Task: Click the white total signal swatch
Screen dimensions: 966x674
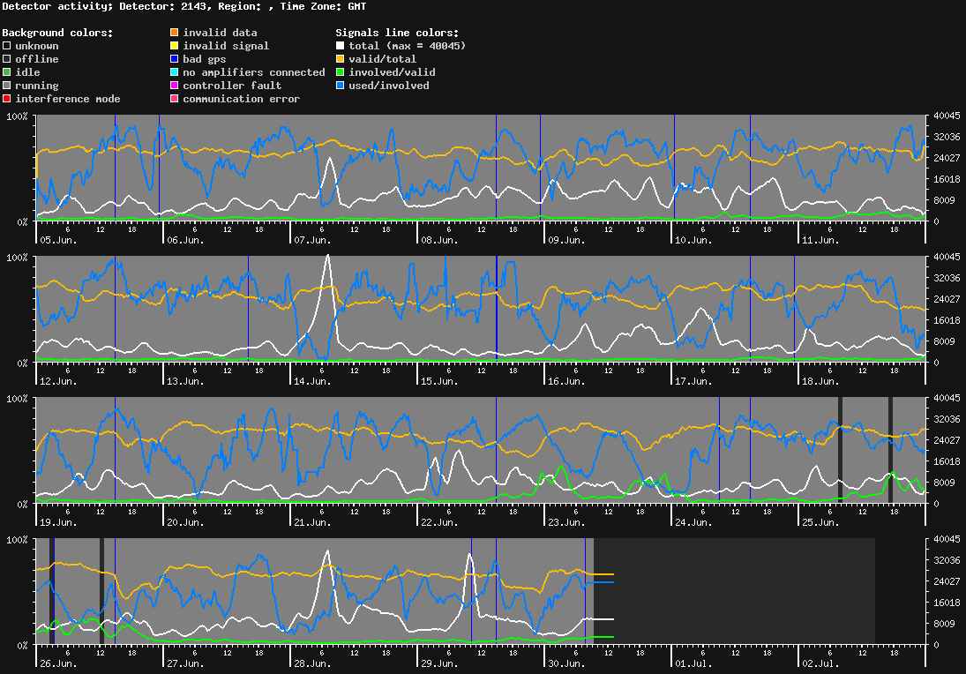Action: coord(340,46)
